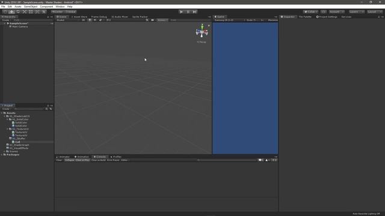Select the combined Transform tool

pyautogui.click(x=37, y=12)
